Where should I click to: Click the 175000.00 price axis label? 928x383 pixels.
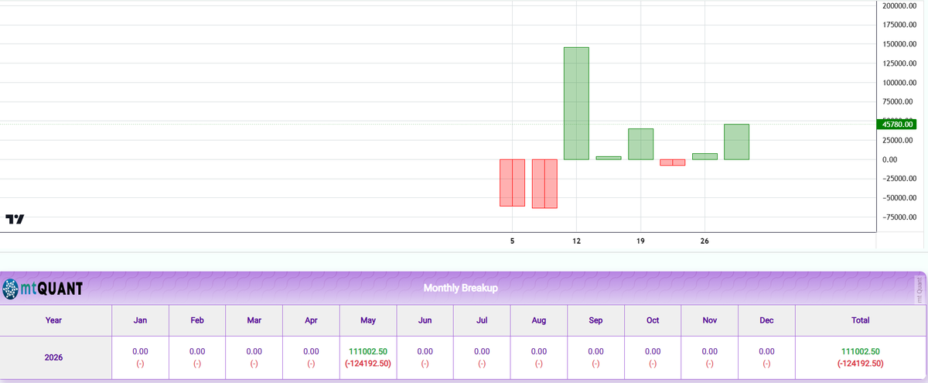(x=899, y=25)
